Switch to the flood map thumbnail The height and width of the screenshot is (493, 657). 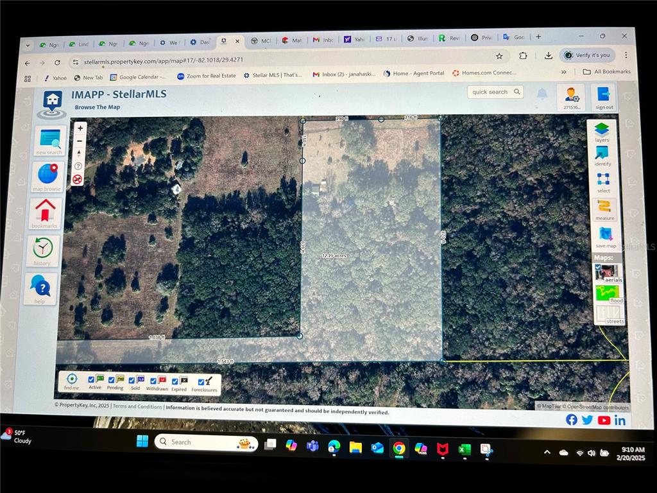pos(608,294)
